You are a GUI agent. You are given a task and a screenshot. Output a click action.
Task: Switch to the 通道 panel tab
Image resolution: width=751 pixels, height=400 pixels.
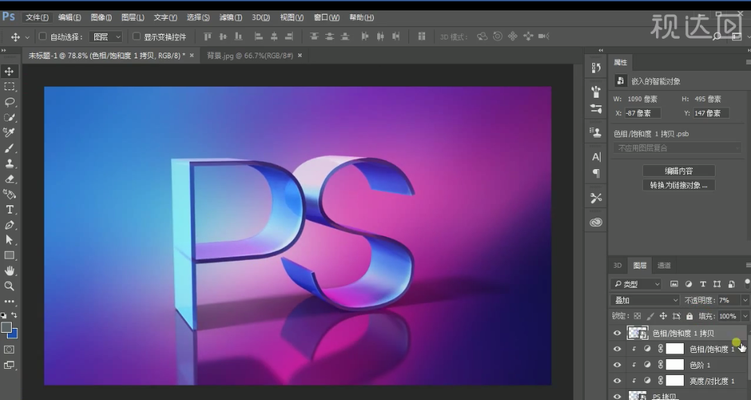pos(664,265)
